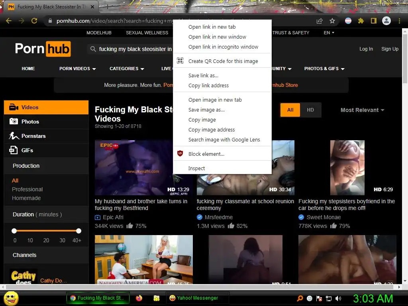Select Save link as...
The height and width of the screenshot is (306, 408).
222,75
